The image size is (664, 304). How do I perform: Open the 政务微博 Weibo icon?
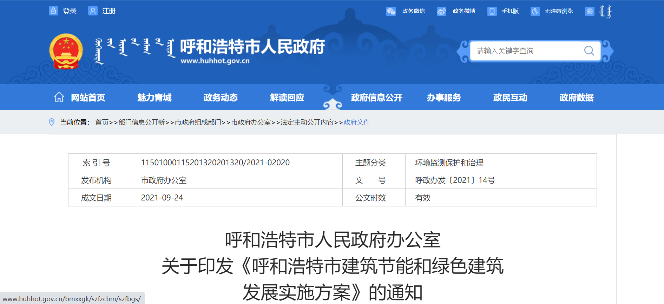click(441, 11)
